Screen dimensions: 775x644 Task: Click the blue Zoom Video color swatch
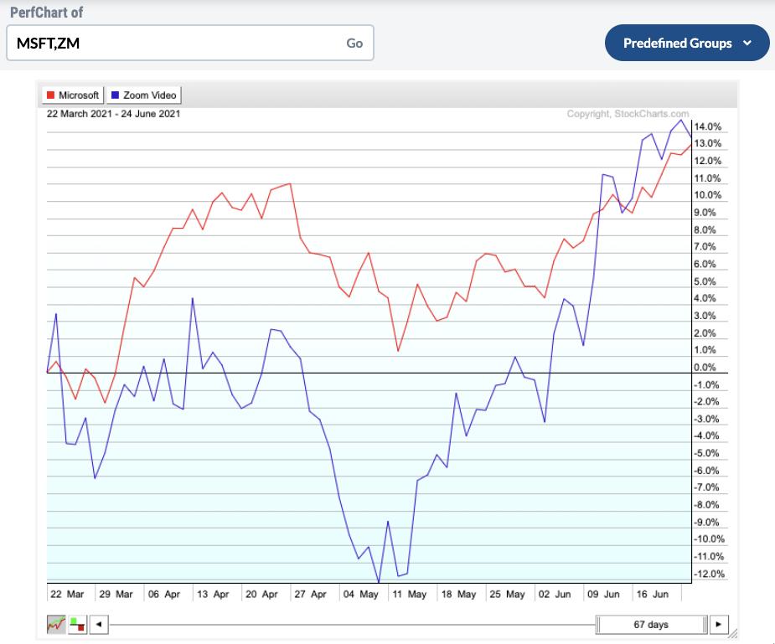[x=115, y=95]
